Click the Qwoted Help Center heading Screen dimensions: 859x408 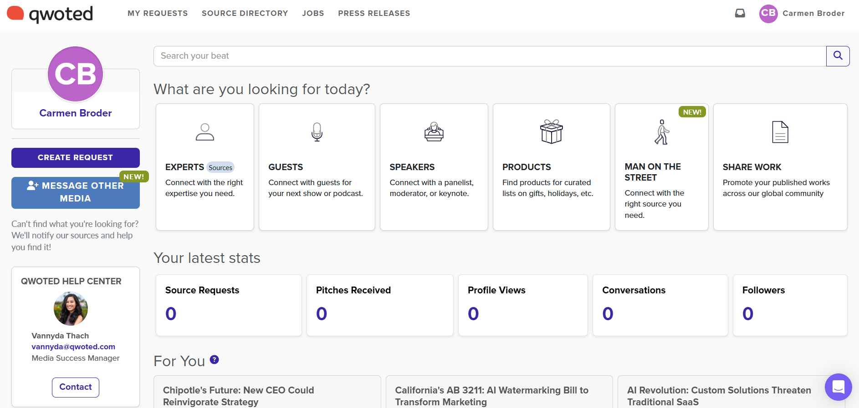tap(71, 281)
